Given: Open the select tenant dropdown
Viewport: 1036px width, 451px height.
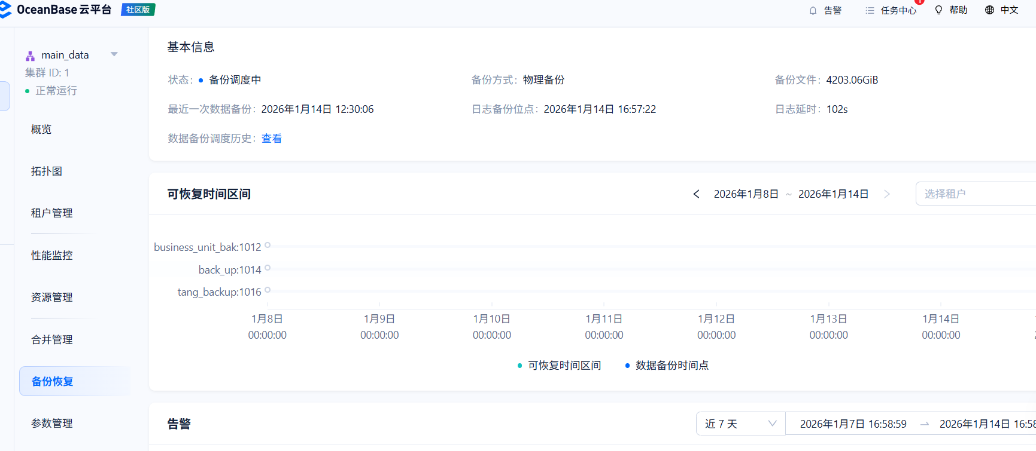Looking at the screenshot, I should [976, 194].
